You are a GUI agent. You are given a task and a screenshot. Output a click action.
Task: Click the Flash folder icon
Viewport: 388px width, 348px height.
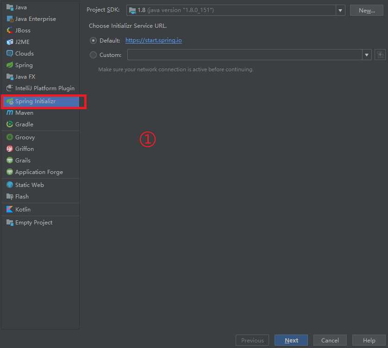(10, 196)
